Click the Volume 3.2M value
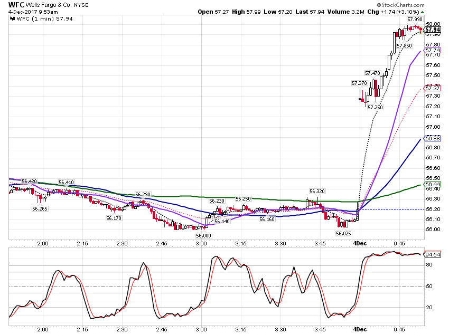This screenshot has height=334, width=449. [x=345, y=12]
